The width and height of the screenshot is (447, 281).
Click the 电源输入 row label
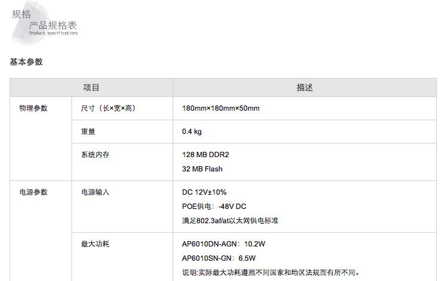point(95,192)
